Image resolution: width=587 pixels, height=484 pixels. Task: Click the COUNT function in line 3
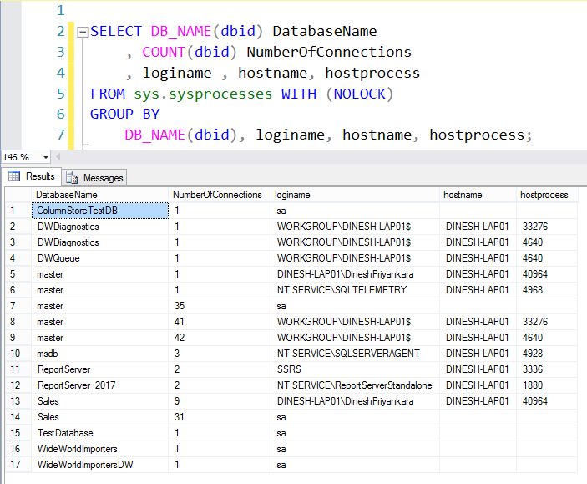[164, 52]
